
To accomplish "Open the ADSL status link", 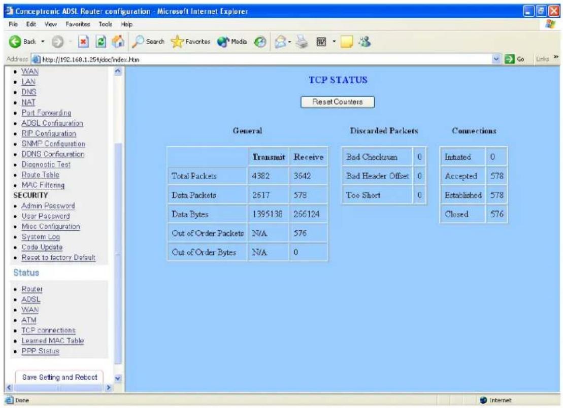I will (31, 299).
